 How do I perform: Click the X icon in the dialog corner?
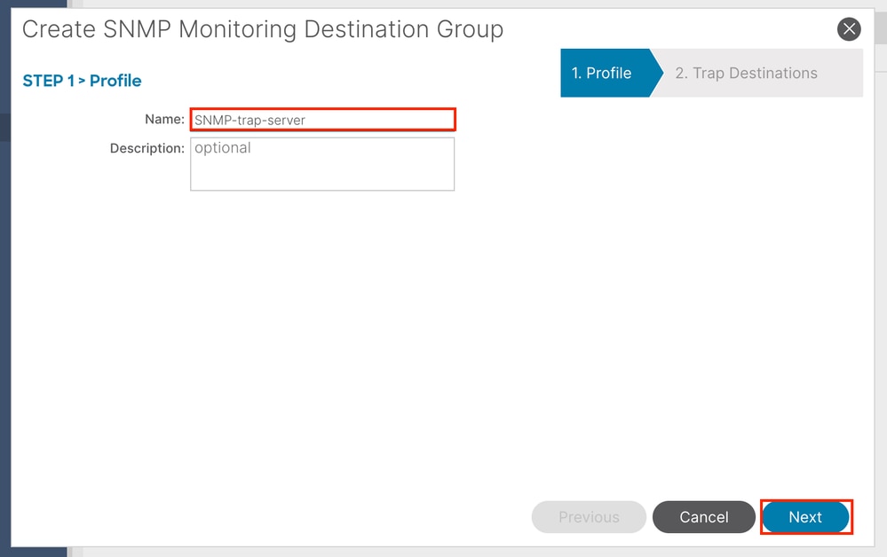[x=849, y=28]
